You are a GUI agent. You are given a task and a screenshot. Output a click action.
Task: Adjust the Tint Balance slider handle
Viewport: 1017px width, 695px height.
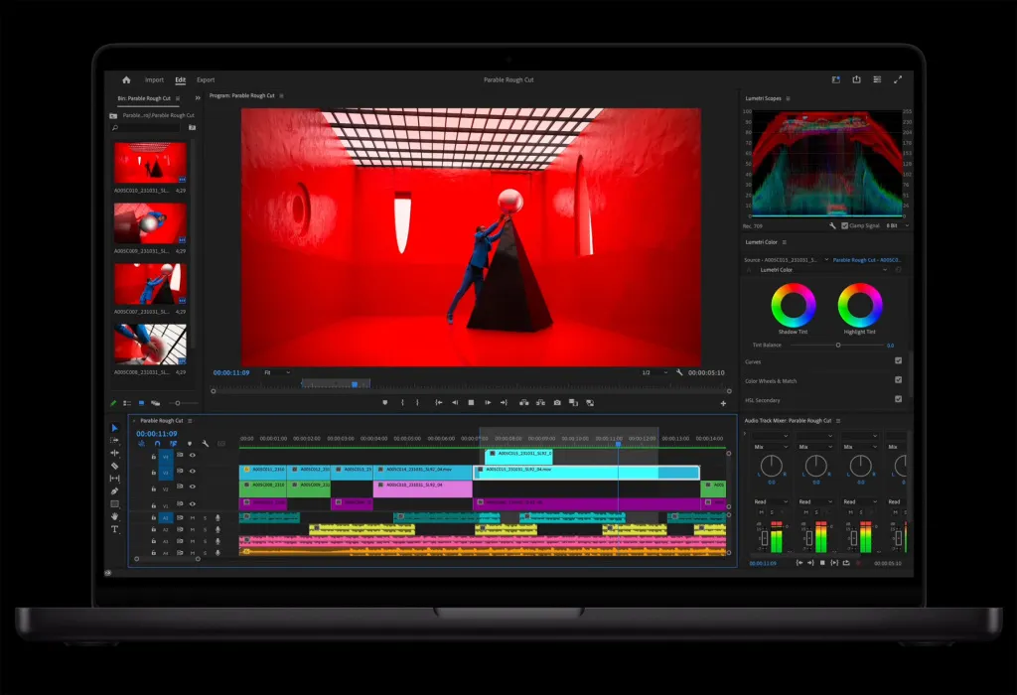pyautogui.click(x=838, y=345)
